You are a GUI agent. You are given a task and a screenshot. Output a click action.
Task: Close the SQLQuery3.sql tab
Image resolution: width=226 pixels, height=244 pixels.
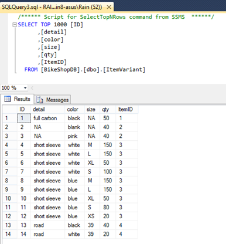pos(109,7)
